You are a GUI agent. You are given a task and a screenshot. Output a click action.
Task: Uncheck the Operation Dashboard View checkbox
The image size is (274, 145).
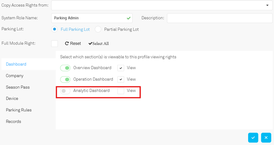(x=121, y=79)
